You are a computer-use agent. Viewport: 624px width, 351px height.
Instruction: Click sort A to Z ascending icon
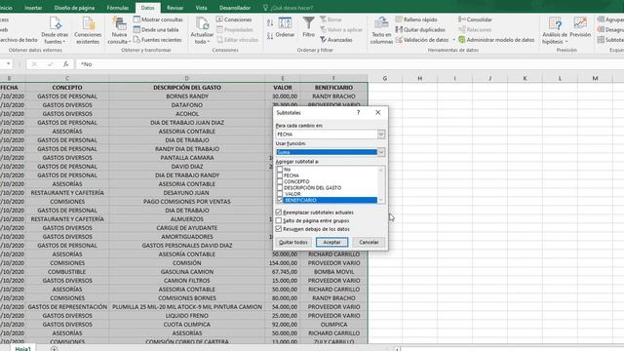coord(270,22)
